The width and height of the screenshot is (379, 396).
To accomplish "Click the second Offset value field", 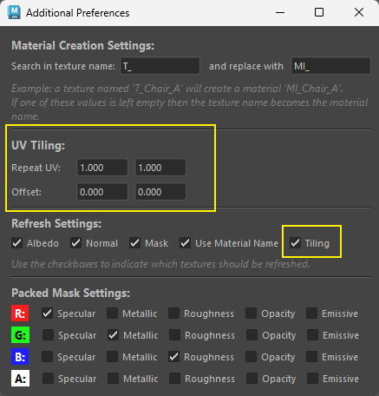I will [x=160, y=192].
